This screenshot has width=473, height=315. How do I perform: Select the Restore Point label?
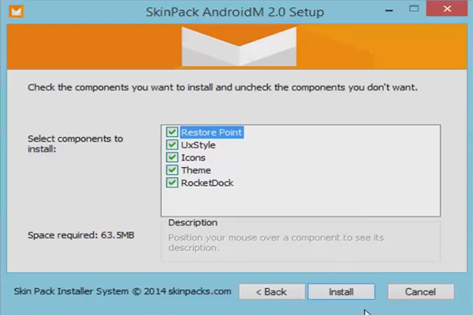click(212, 132)
